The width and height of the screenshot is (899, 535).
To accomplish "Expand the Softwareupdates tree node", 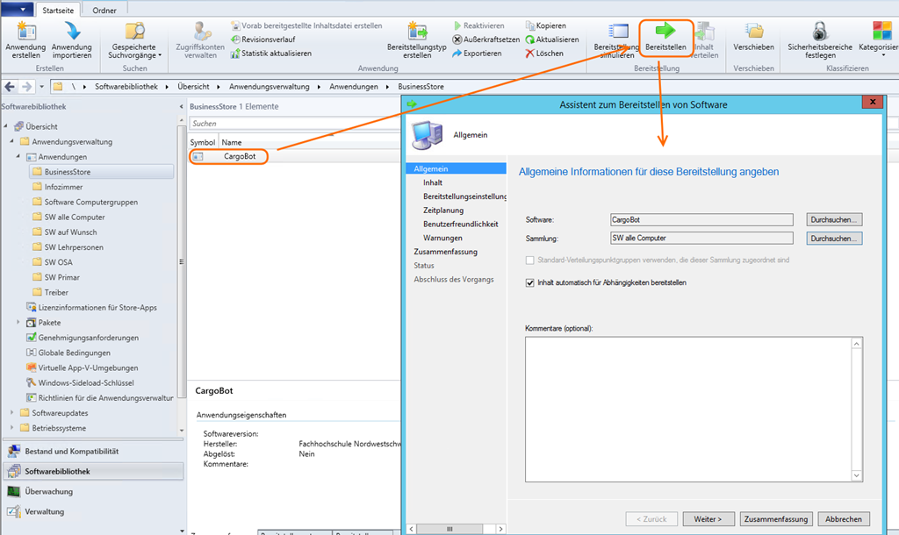I will pos(12,413).
